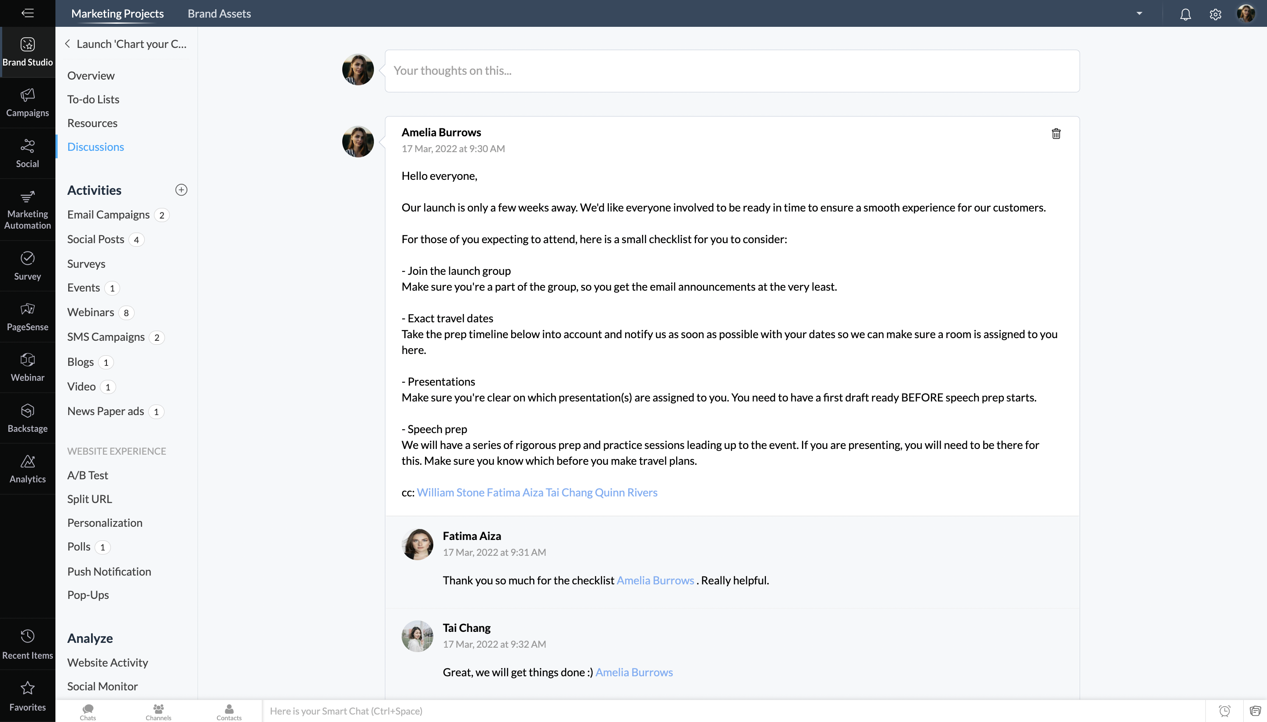Open the Overview section

coord(91,75)
